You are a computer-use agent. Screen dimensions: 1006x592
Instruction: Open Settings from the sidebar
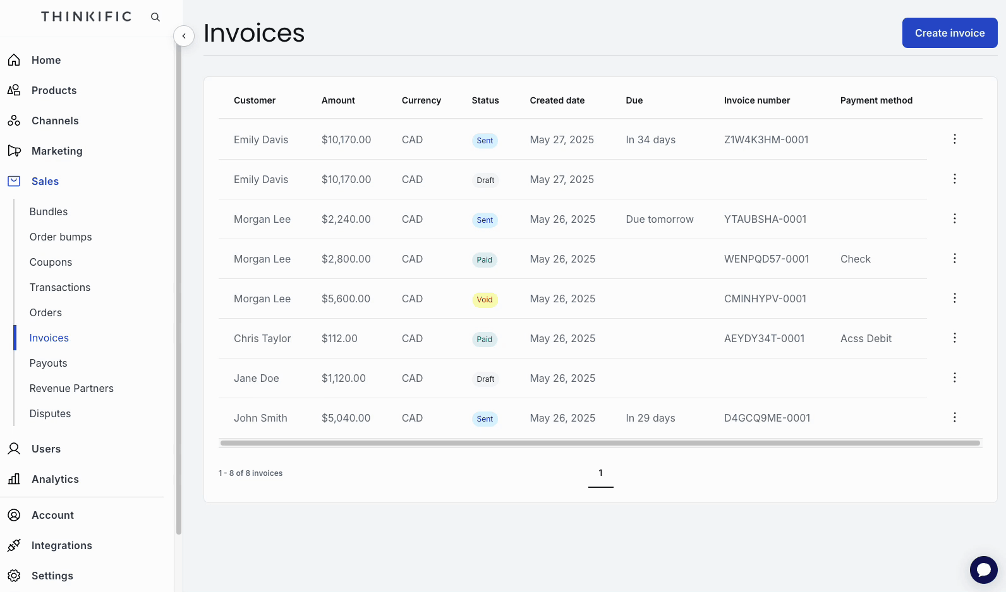point(52,576)
